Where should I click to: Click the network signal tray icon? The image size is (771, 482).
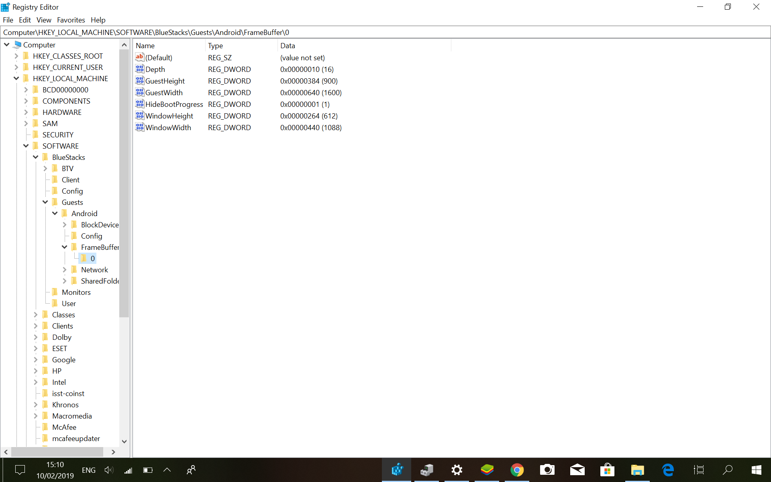[128, 470]
